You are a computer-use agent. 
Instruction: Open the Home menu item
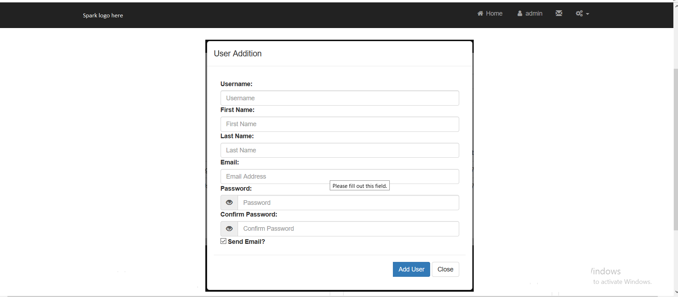494,13
